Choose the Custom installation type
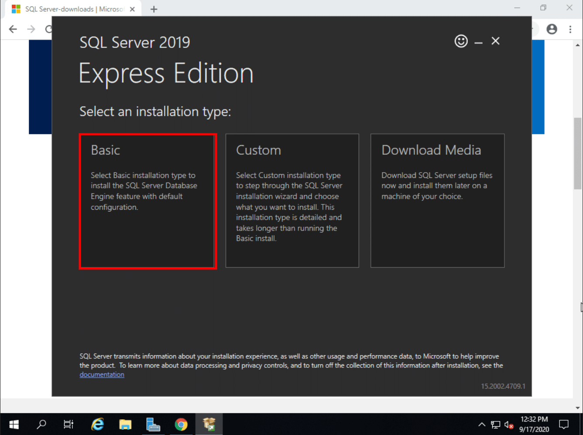 (x=292, y=201)
